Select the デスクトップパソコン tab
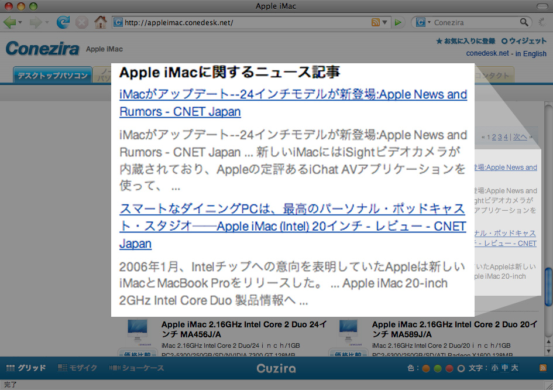This screenshot has height=390, width=553. tap(52, 76)
